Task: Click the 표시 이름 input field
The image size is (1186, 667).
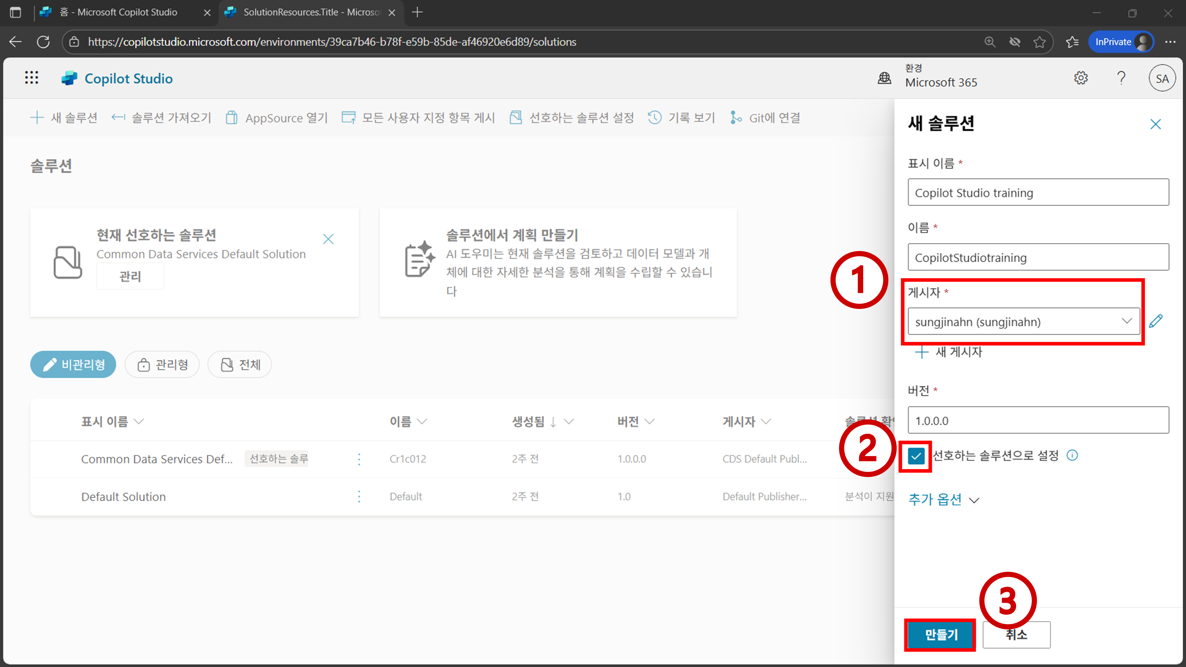Action: [1038, 192]
